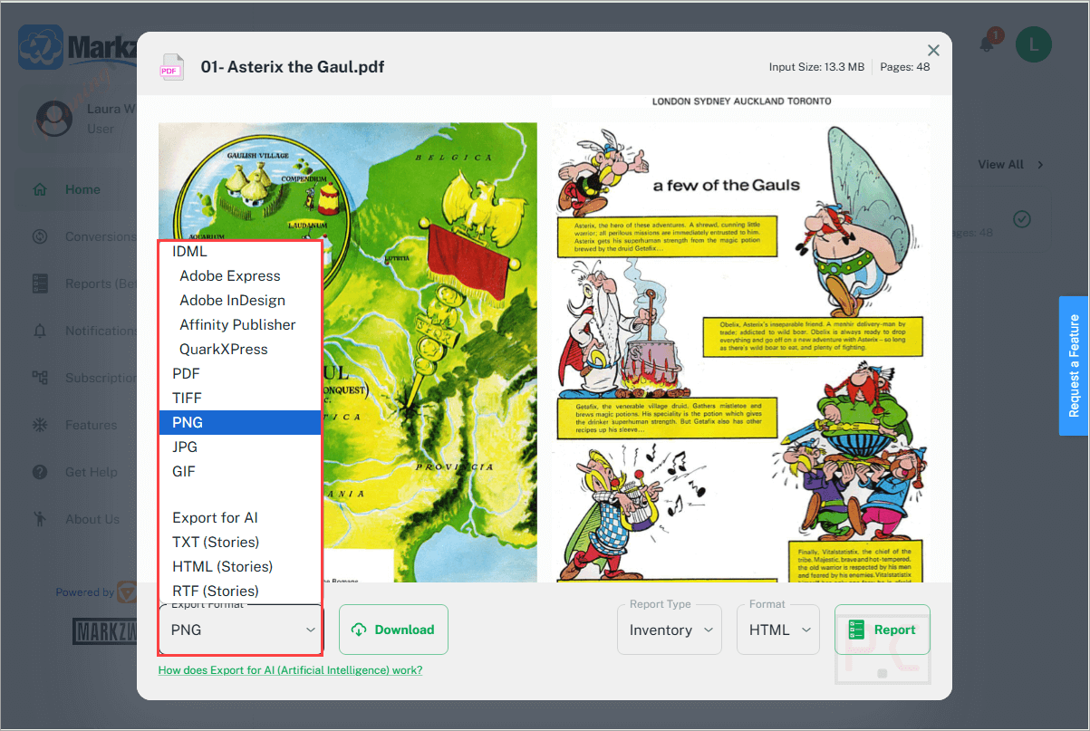The height and width of the screenshot is (731, 1090).
Task: Open the report Format HTML dropdown
Action: [778, 630]
